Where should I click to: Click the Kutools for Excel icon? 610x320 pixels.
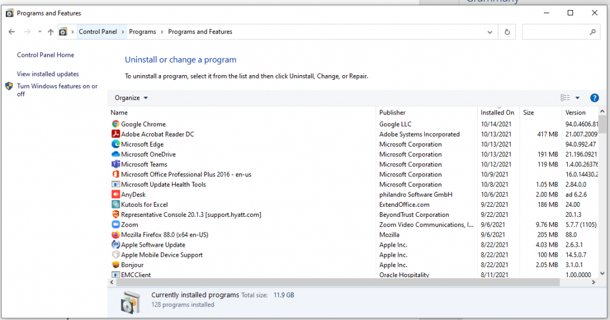[x=116, y=204]
